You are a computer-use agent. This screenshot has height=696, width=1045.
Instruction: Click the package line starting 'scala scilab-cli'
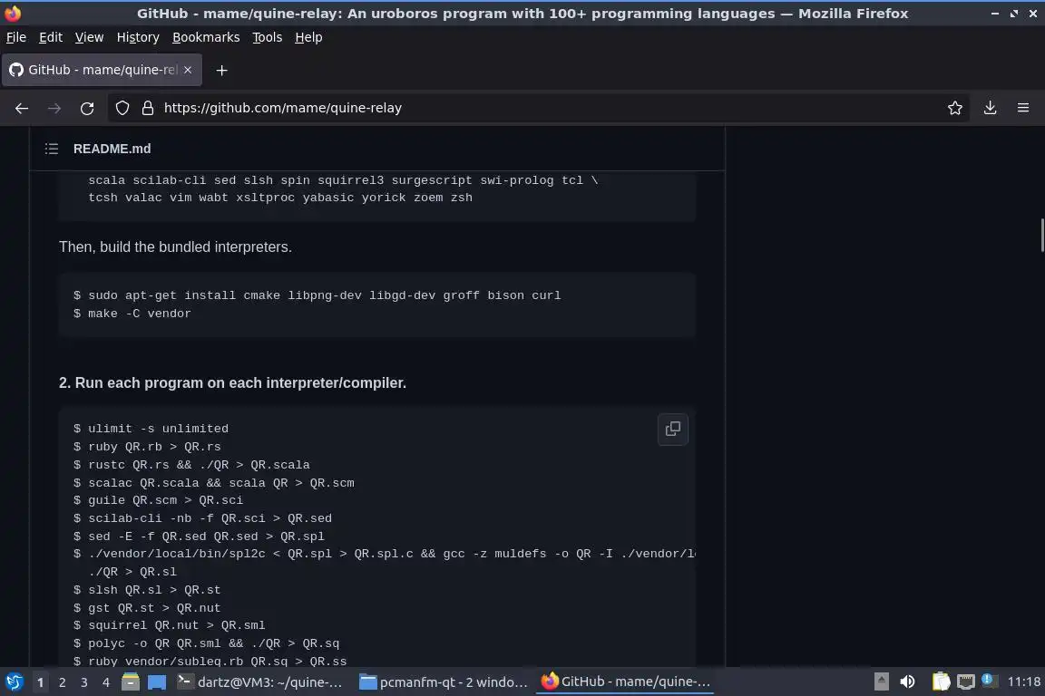343,179
